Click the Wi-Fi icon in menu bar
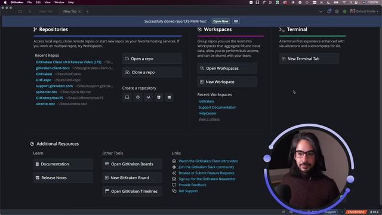Screen dimensions: 382x215 pos(344,2)
